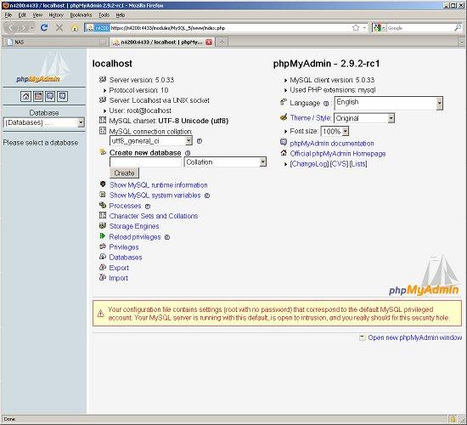Click the Create database button
This screenshot has width=467, height=425.
pos(124,173)
